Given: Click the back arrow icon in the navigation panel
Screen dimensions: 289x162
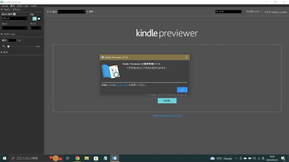Looking at the screenshot, I should tap(4, 46).
